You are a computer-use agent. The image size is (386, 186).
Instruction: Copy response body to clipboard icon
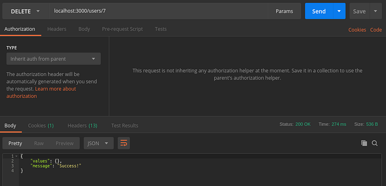(x=364, y=143)
